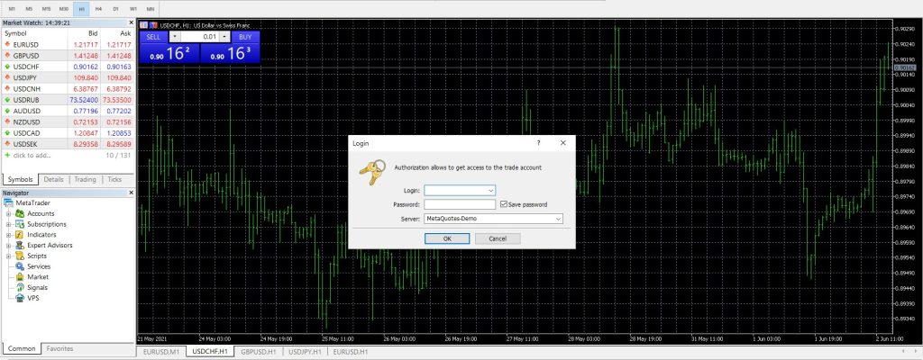Click the Subscriptions icon in Navigator

click(20, 224)
